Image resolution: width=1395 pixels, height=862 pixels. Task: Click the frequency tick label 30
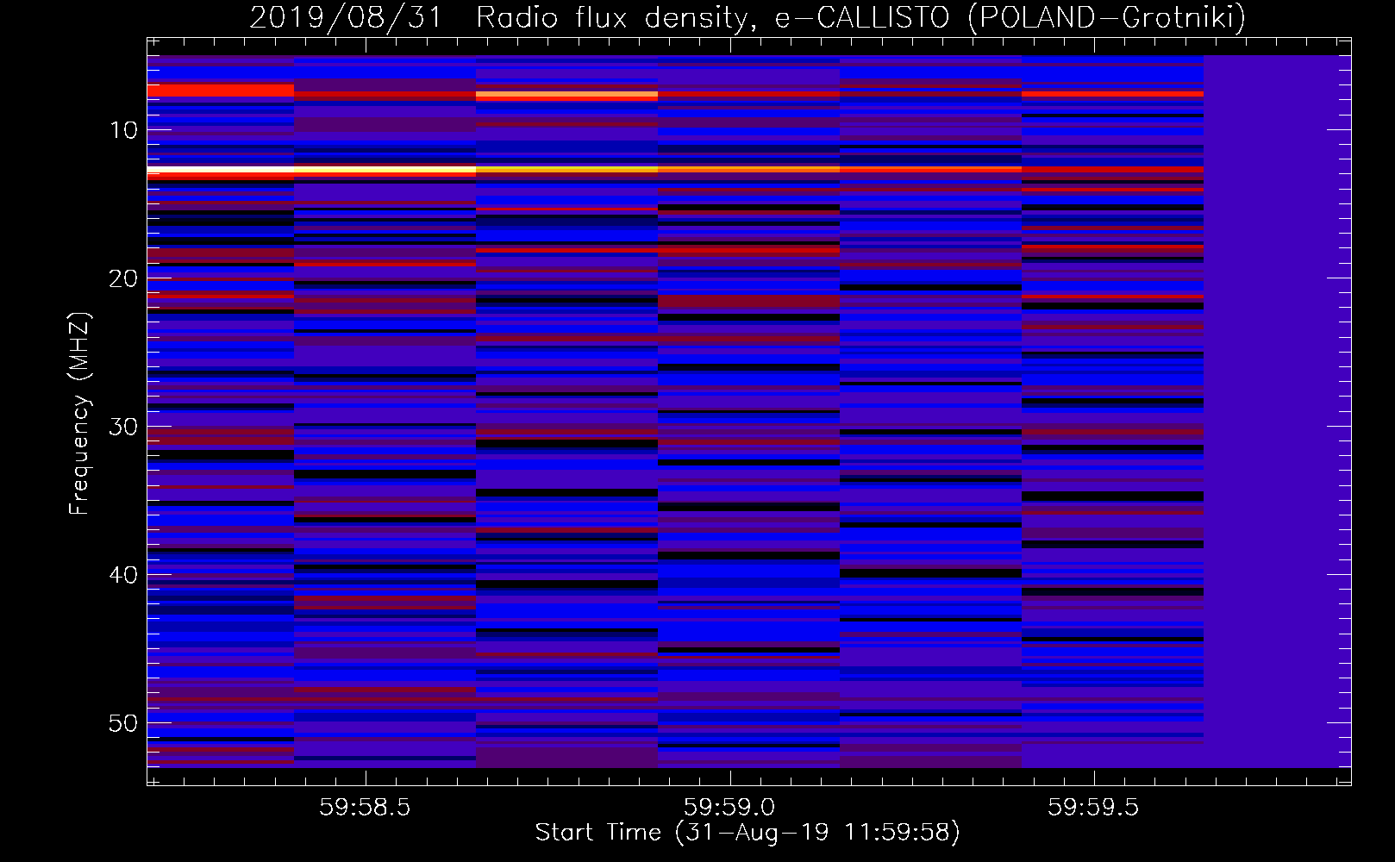coord(124,427)
